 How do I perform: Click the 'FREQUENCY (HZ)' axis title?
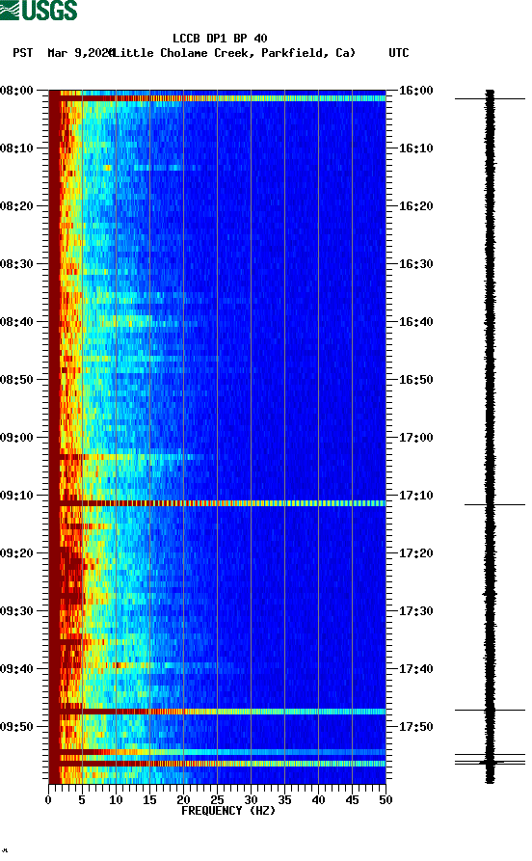tap(227, 811)
